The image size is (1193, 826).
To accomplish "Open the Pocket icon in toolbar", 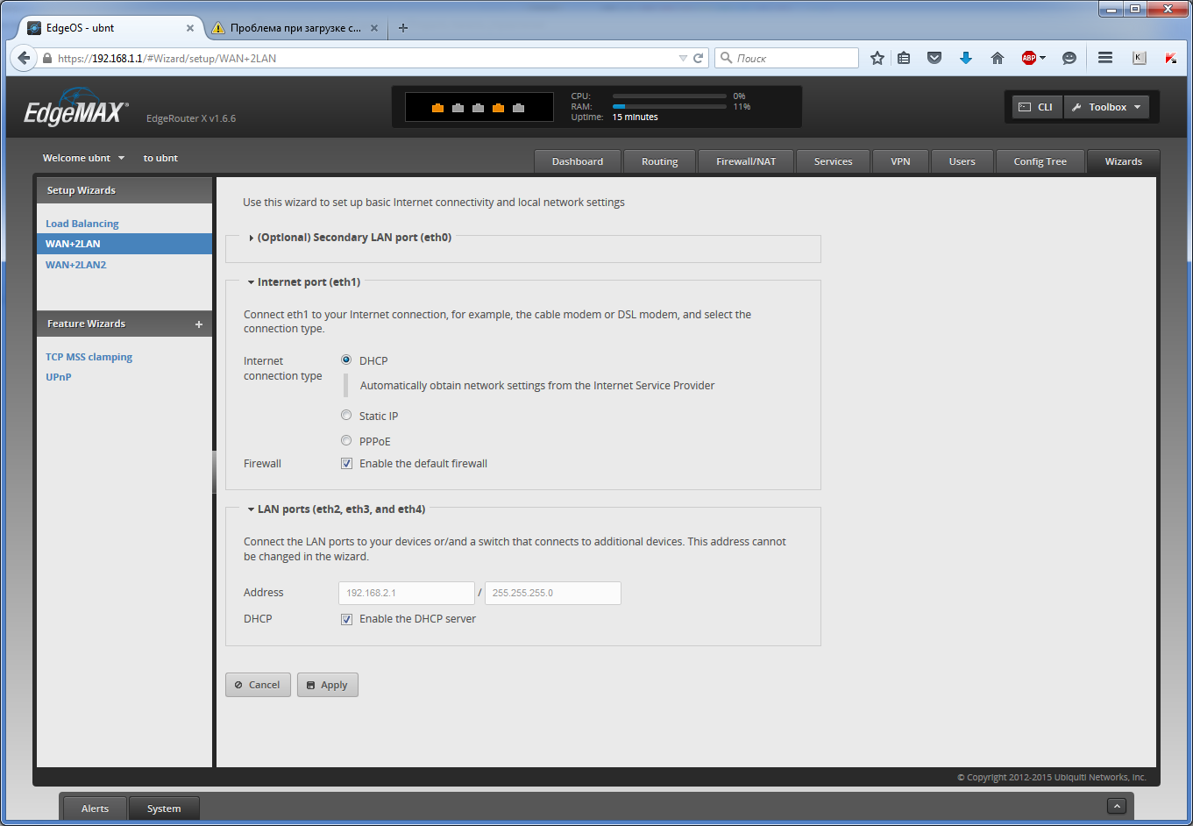I will coord(934,58).
